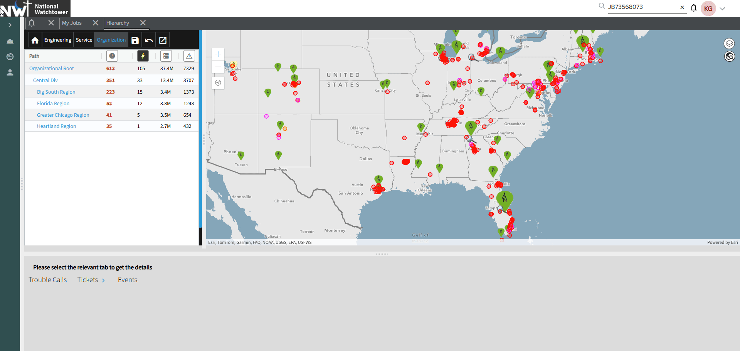The width and height of the screenshot is (740, 351).
Task: Open hierarchy in new window icon
Action: pos(163,40)
